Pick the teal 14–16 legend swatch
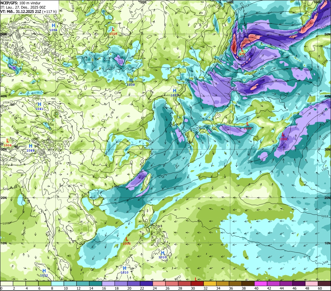Viewport: 331px width, 291px height. tap(96, 284)
